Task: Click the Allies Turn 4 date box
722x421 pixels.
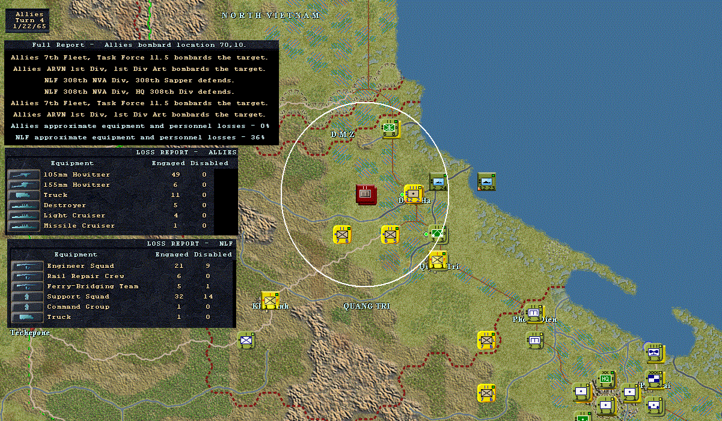Action: point(29,20)
